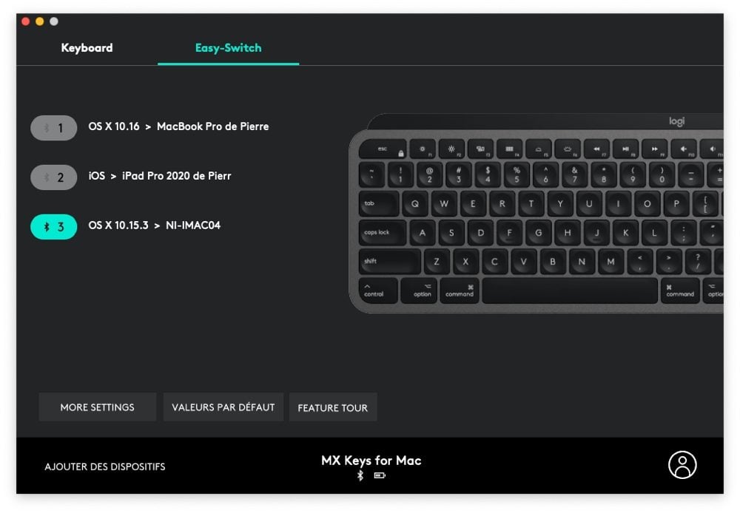Open the user account profile icon
Screen dimensions: 740x513
click(682, 465)
